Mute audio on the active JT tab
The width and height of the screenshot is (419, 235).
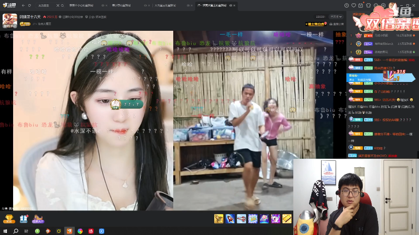[230, 5]
